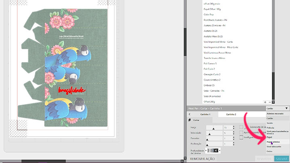Switch to the Carrinho 2 tab
This screenshot has width=290, height=163.
(x=231, y=114)
